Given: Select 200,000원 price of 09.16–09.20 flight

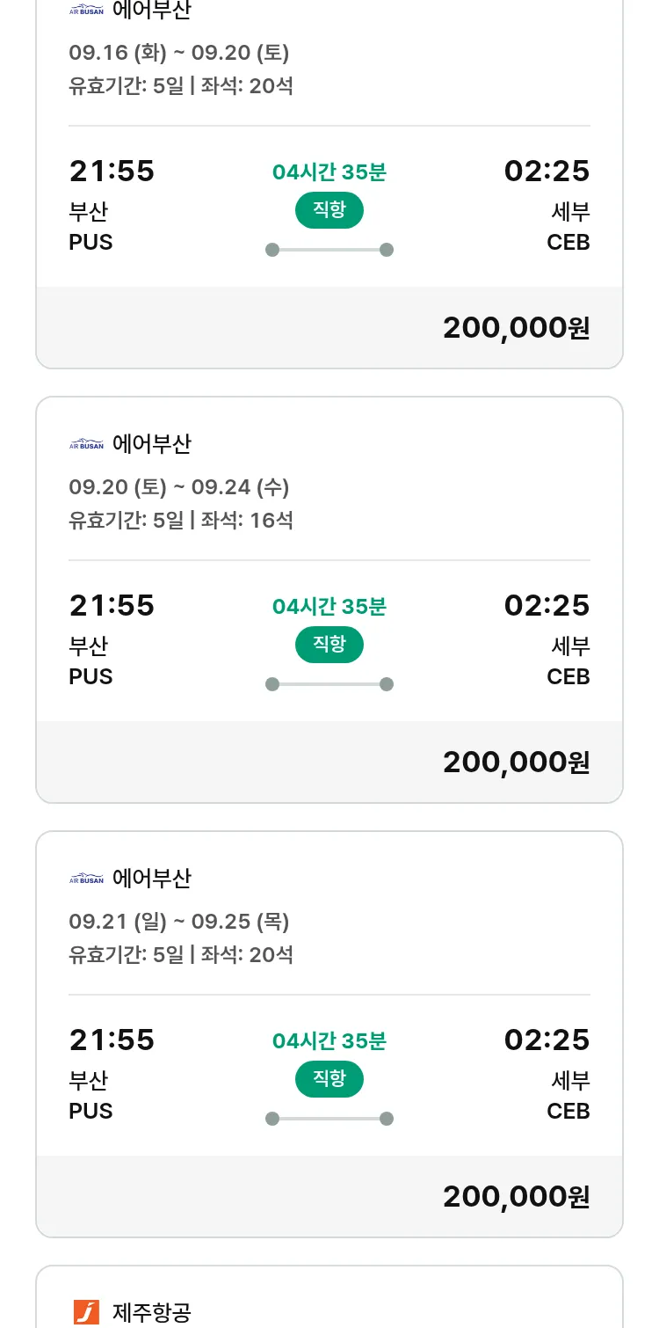Looking at the screenshot, I should point(516,328).
